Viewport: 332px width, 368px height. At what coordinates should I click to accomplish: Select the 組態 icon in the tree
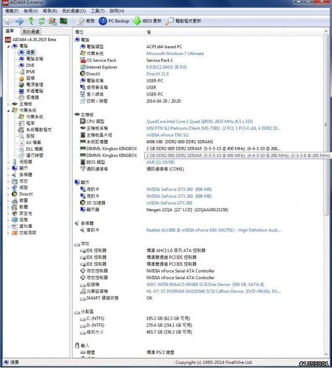(15, 220)
